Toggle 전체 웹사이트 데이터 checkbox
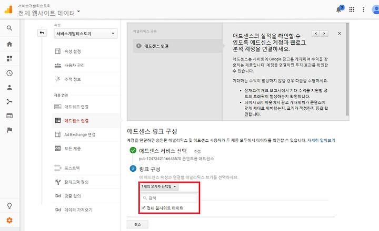The width and height of the screenshot is (379, 231). click(143, 208)
